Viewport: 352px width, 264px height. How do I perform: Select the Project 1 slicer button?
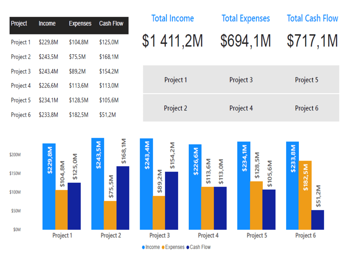[175, 80]
